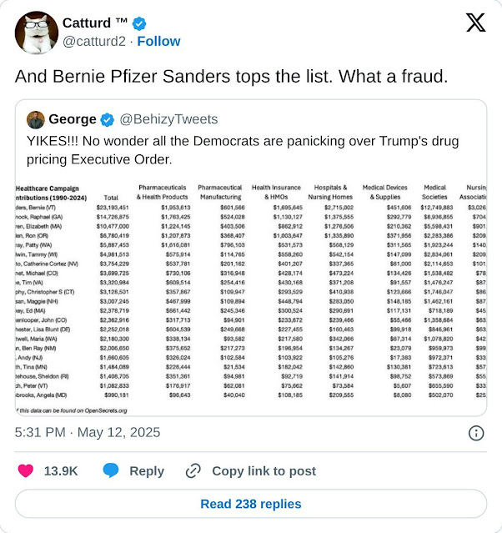Click the chain link copy icon
502x533 pixels.
point(193,470)
